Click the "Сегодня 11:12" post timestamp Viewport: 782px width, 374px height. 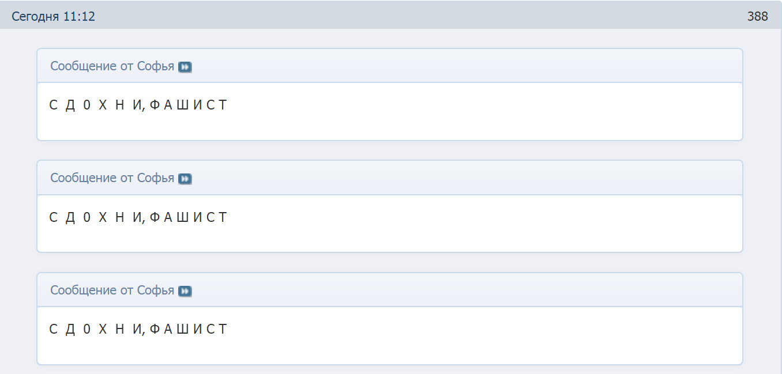54,16
